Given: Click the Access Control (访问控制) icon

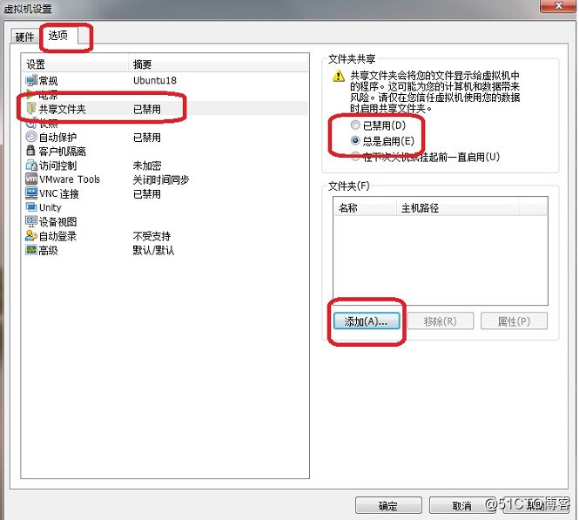Looking at the screenshot, I should point(31,165).
